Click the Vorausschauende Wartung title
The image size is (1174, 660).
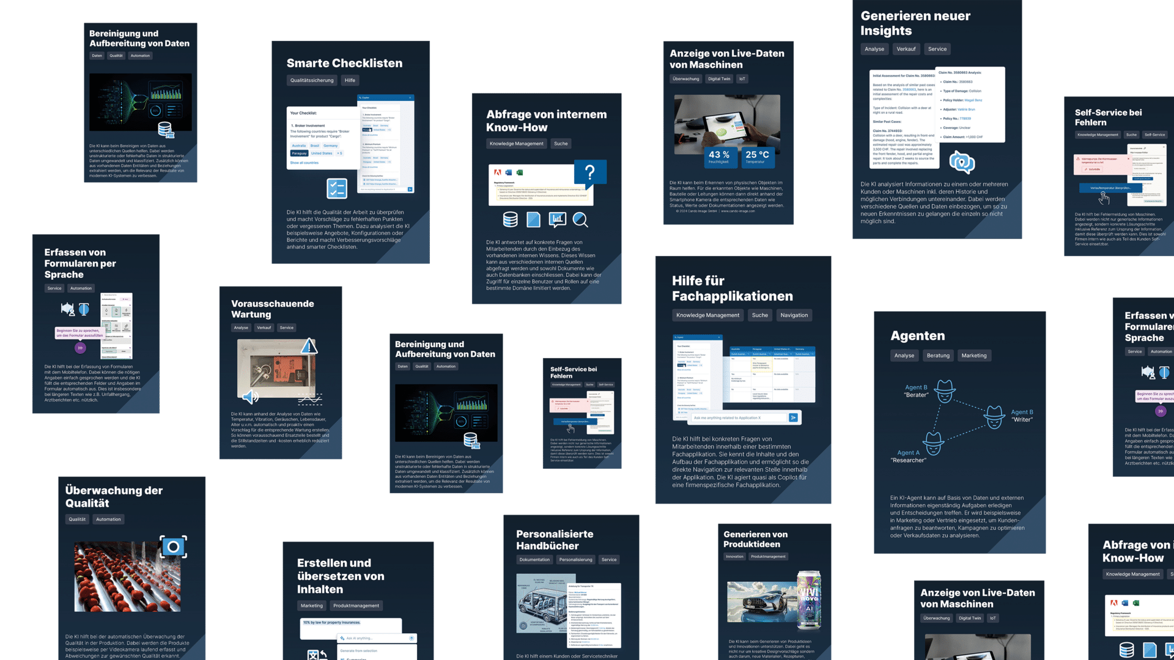click(273, 309)
